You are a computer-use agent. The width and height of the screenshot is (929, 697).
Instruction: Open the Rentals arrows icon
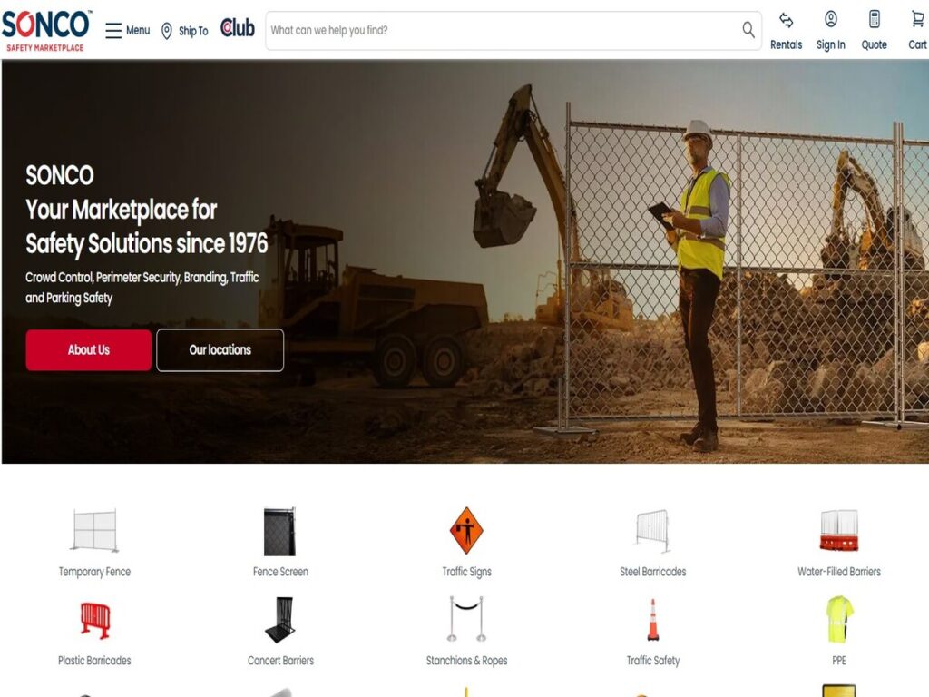point(786,20)
